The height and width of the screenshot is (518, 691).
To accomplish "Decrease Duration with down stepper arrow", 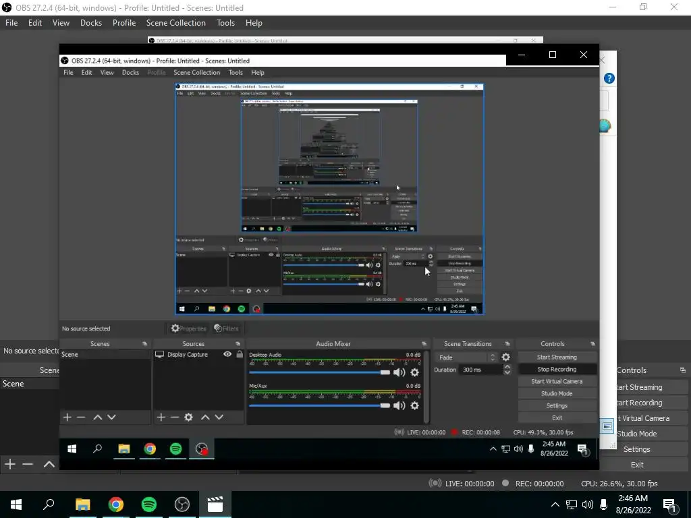I will pyautogui.click(x=507, y=372).
